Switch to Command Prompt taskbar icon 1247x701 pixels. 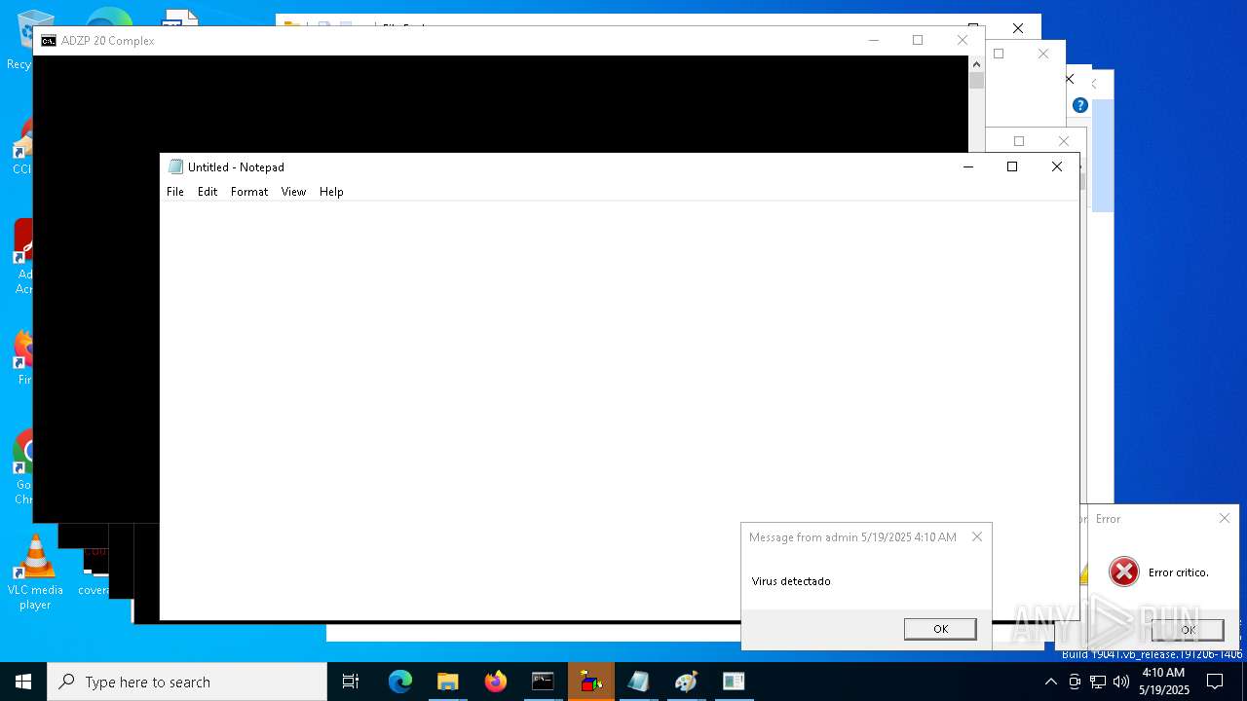[x=543, y=682]
